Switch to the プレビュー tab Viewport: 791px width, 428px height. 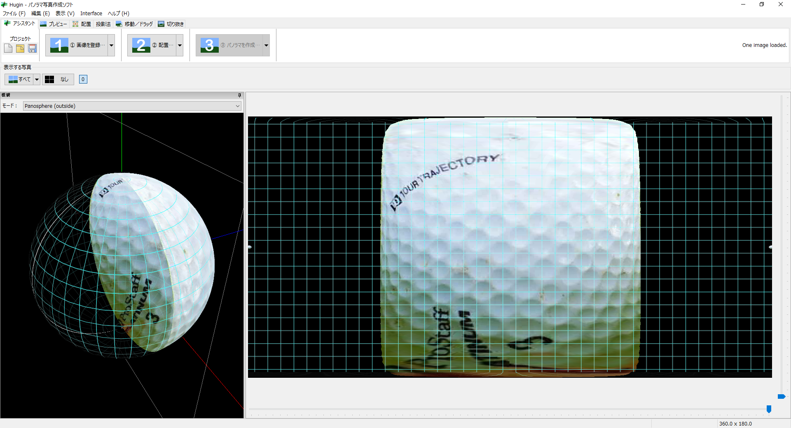(x=54, y=24)
